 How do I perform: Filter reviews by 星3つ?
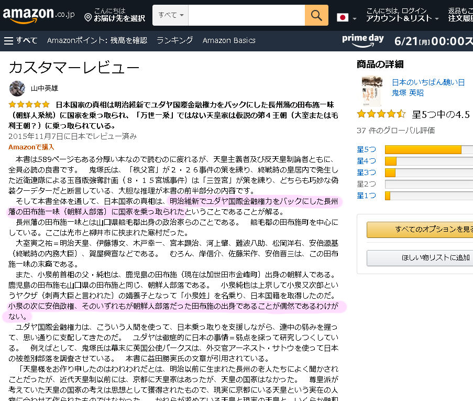click(366, 172)
